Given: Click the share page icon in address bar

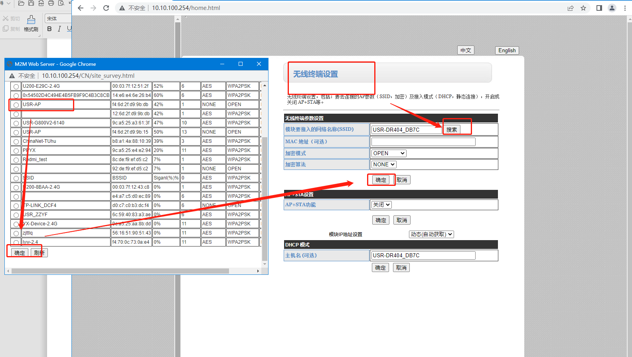Looking at the screenshot, I should (x=571, y=8).
